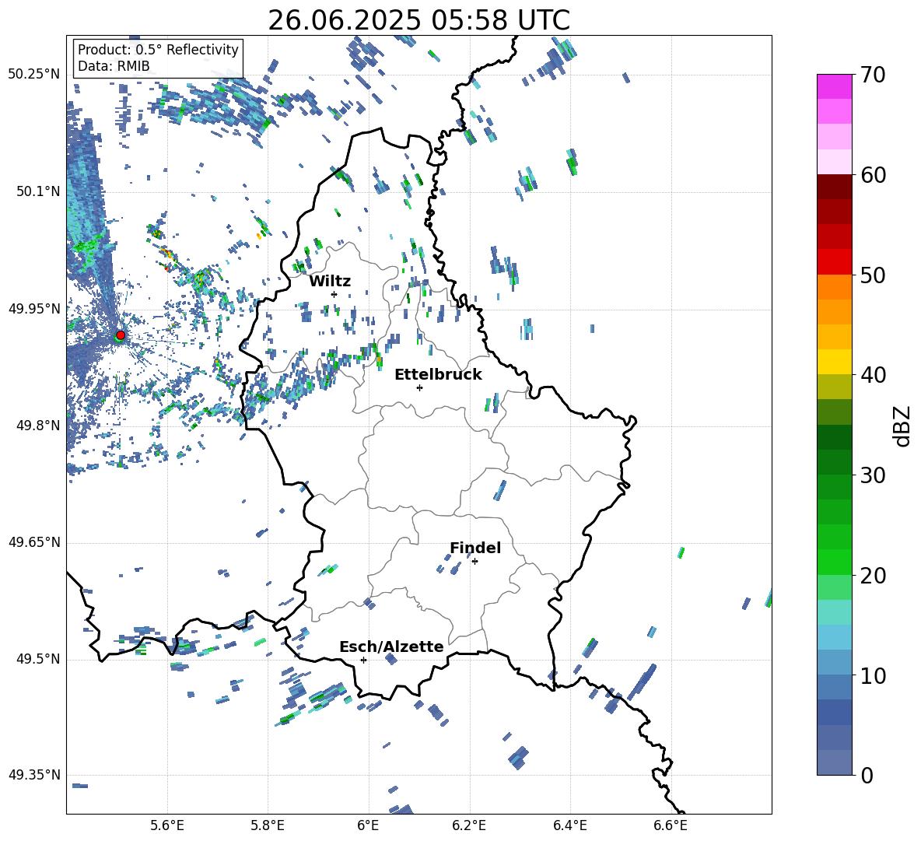Click the 'Data: RMIB' legend text
Image resolution: width=921 pixels, height=841 pixels.
tap(114, 66)
